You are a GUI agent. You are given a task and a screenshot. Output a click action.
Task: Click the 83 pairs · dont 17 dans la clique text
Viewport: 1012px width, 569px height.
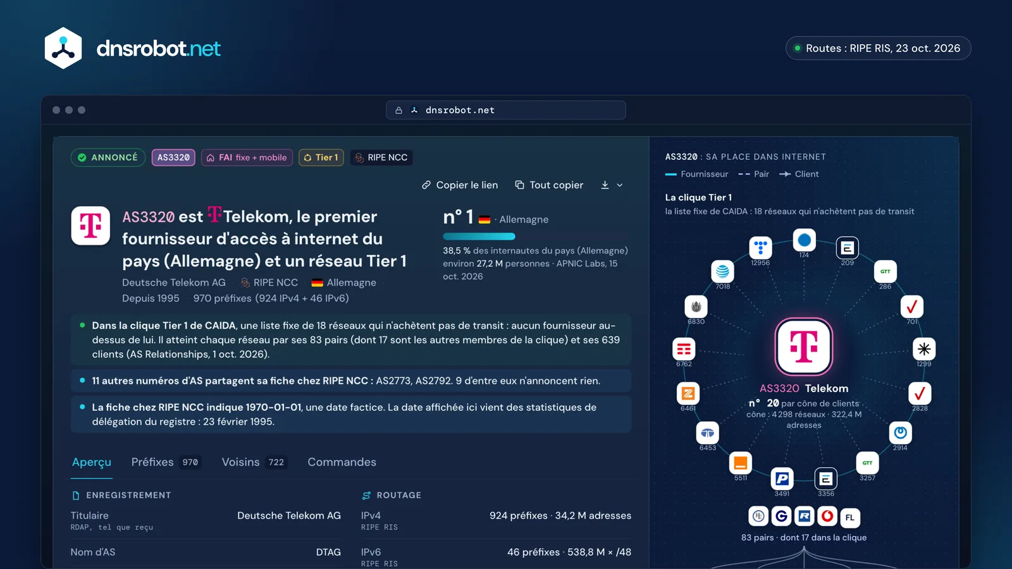(804, 537)
